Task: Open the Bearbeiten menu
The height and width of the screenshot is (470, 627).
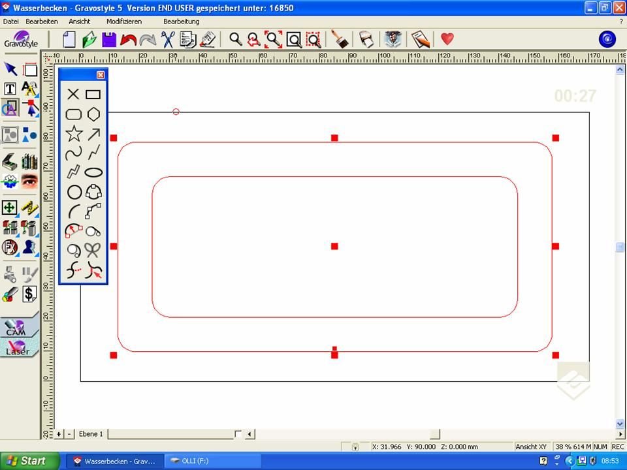Action: [42, 22]
